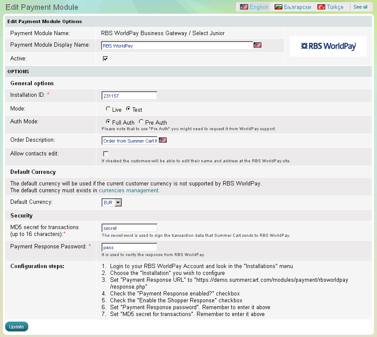Open the currencies management link
The height and width of the screenshot is (337, 377).
click(x=129, y=191)
